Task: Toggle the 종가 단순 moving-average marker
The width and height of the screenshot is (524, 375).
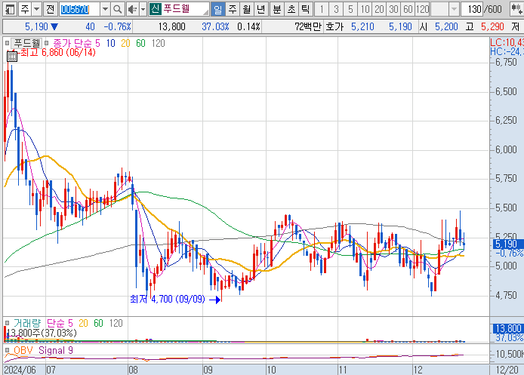Action: (x=47, y=43)
